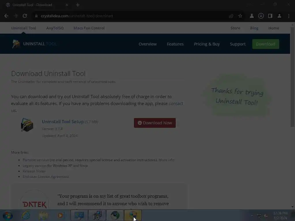Click the share page icon in address bar
Viewport: 295px width, 221px height.
point(231,16)
